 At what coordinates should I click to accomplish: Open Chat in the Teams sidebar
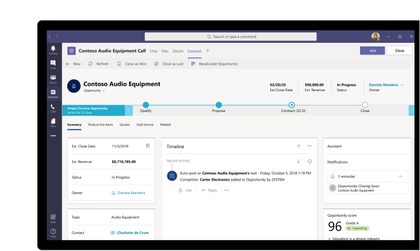[x=53, y=64]
